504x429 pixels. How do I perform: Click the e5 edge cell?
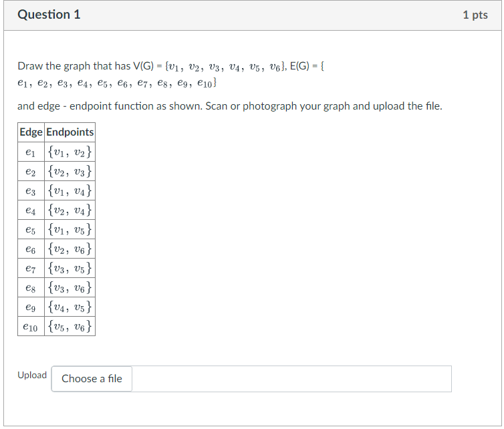(31, 229)
